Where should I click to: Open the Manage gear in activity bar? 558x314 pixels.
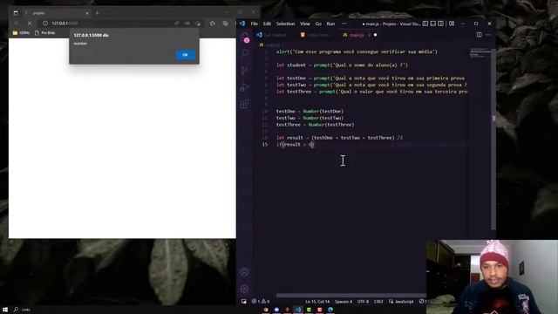click(244, 289)
